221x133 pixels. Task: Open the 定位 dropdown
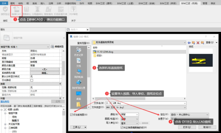[x=190, y=115]
